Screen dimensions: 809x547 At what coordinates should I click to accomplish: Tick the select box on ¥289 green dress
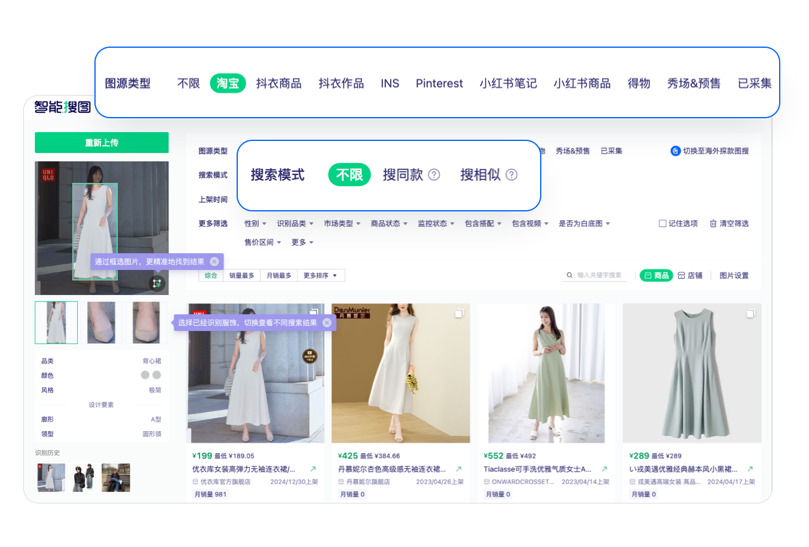tap(750, 314)
